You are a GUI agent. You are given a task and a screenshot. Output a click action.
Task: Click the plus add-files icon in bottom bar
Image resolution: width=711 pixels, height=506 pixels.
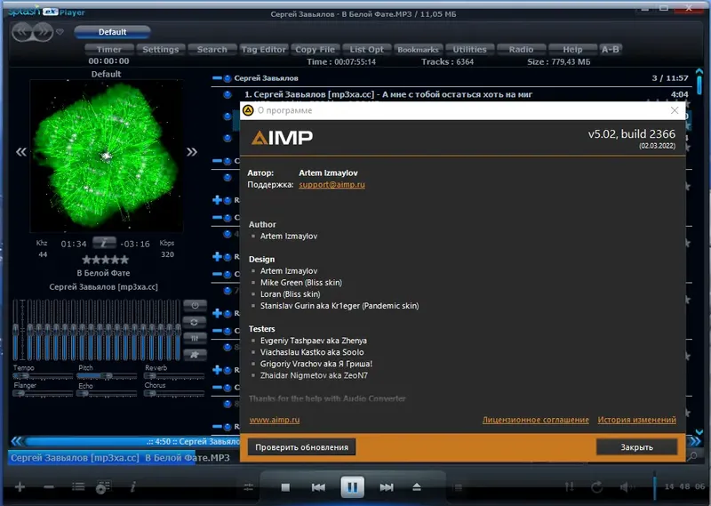pyautogui.click(x=20, y=487)
